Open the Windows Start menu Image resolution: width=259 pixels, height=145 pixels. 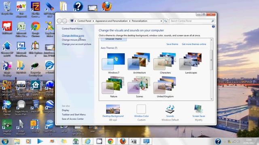point(5,141)
